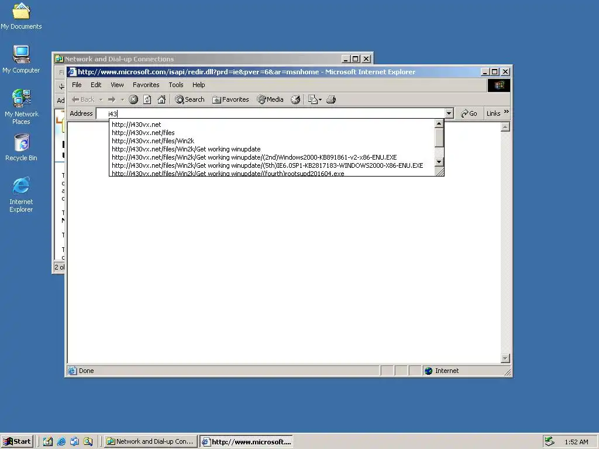The height and width of the screenshot is (449, 599).
Task: Click the Stop button in IE toolbar
Action: pos(133,99)
